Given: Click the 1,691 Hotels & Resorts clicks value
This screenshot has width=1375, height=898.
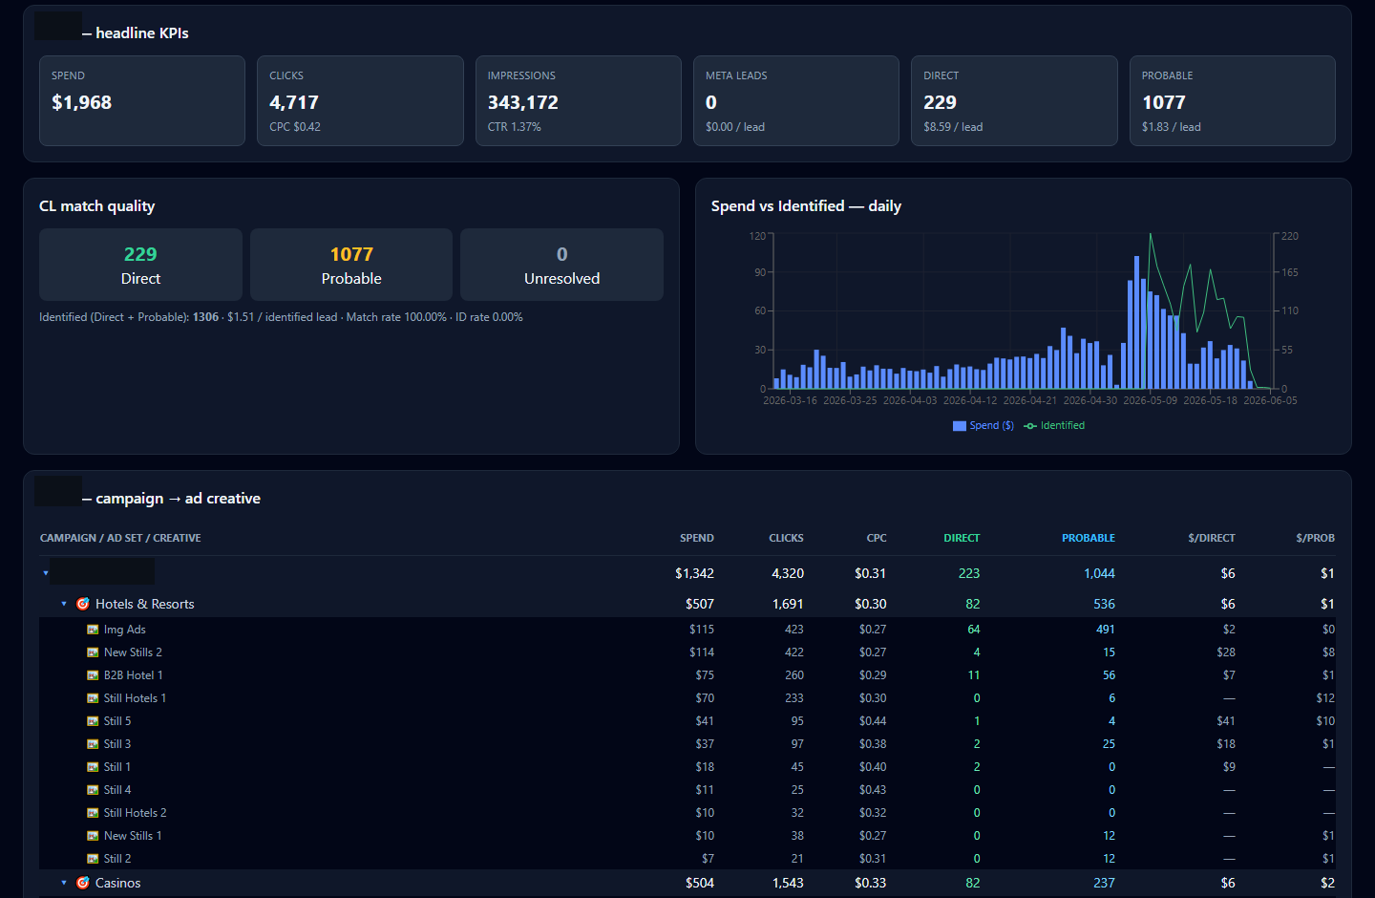Looking at the screenshot, I should coord(788,604).
